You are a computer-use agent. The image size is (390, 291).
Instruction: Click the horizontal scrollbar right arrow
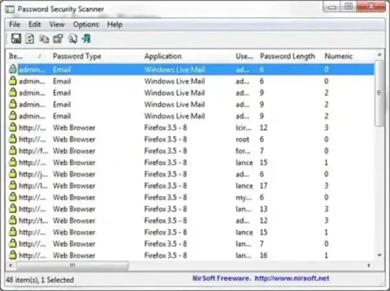[369, 266]
